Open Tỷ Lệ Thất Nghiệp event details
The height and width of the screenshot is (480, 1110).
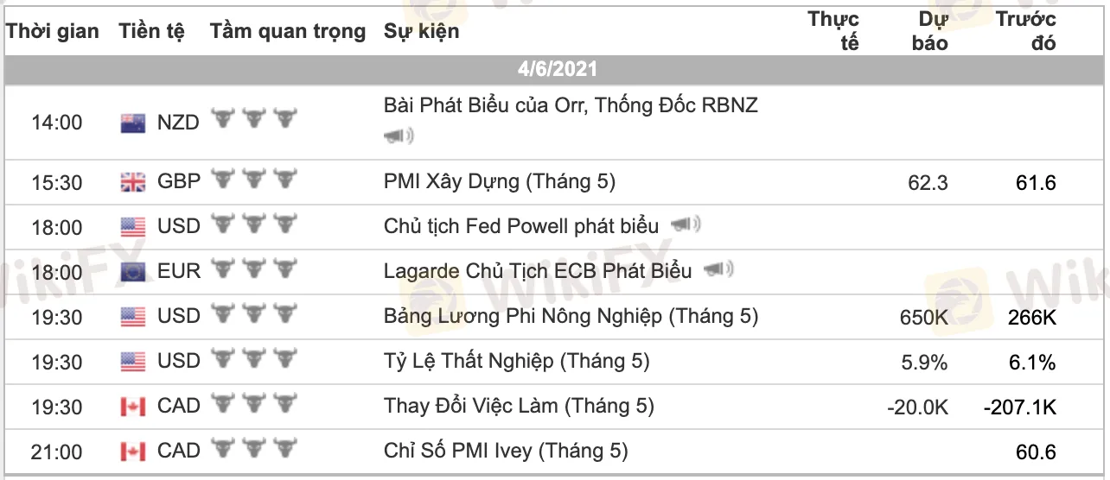[516, 361]
